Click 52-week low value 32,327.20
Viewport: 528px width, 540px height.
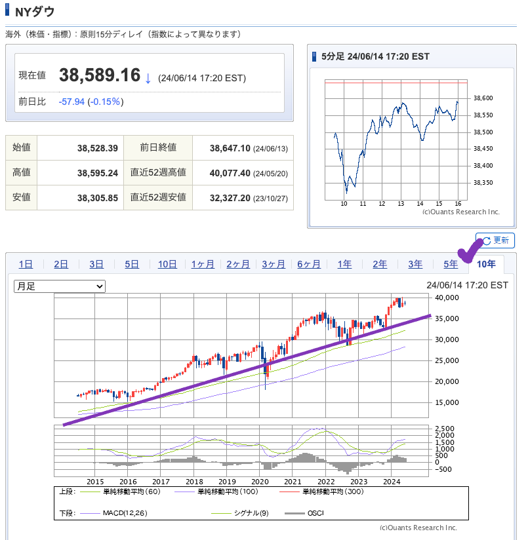click(x=230, y=198)
